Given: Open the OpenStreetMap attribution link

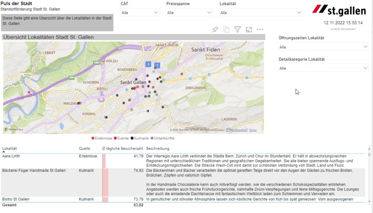Looking at the screenshot, I should point(236,130).
